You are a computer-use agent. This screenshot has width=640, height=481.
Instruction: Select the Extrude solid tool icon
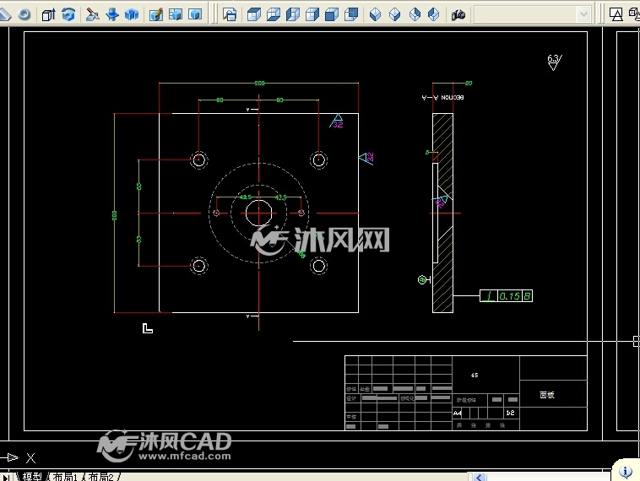pyautogui.click(x=49, y=14)
